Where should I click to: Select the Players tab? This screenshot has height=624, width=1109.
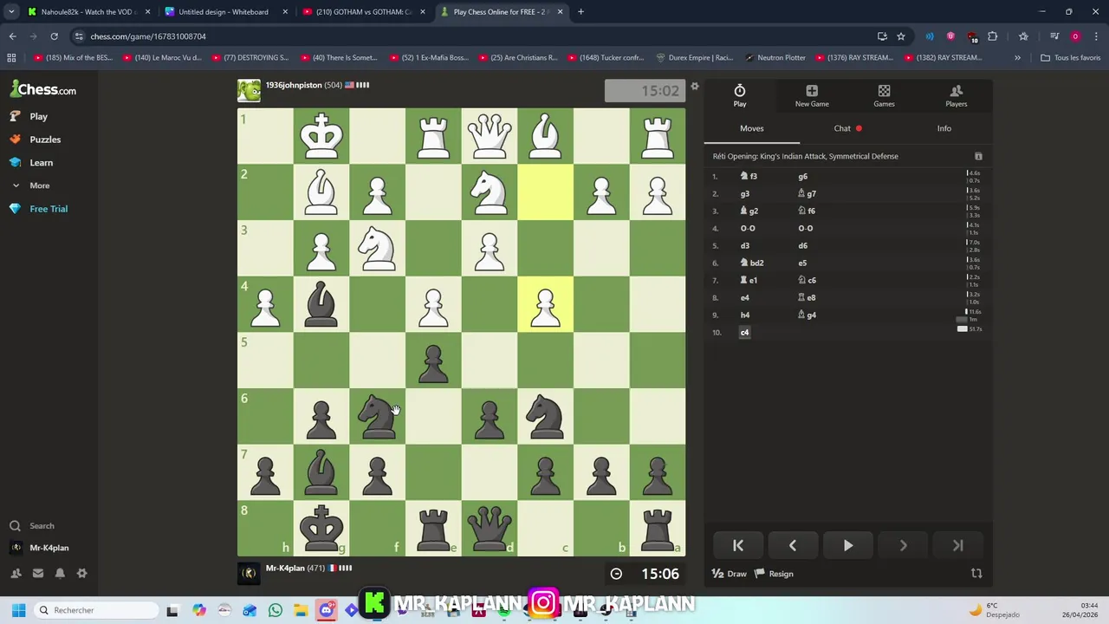point(957,96)
